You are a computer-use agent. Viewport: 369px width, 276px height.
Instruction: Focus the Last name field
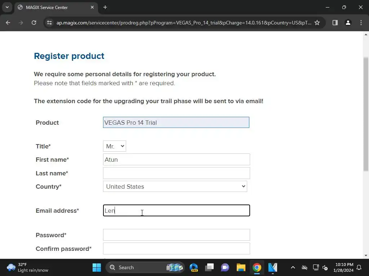click(x=177, y=173)
